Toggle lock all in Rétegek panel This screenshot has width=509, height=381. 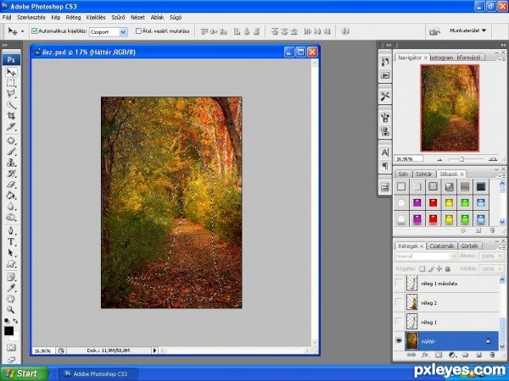pos(448,268)
